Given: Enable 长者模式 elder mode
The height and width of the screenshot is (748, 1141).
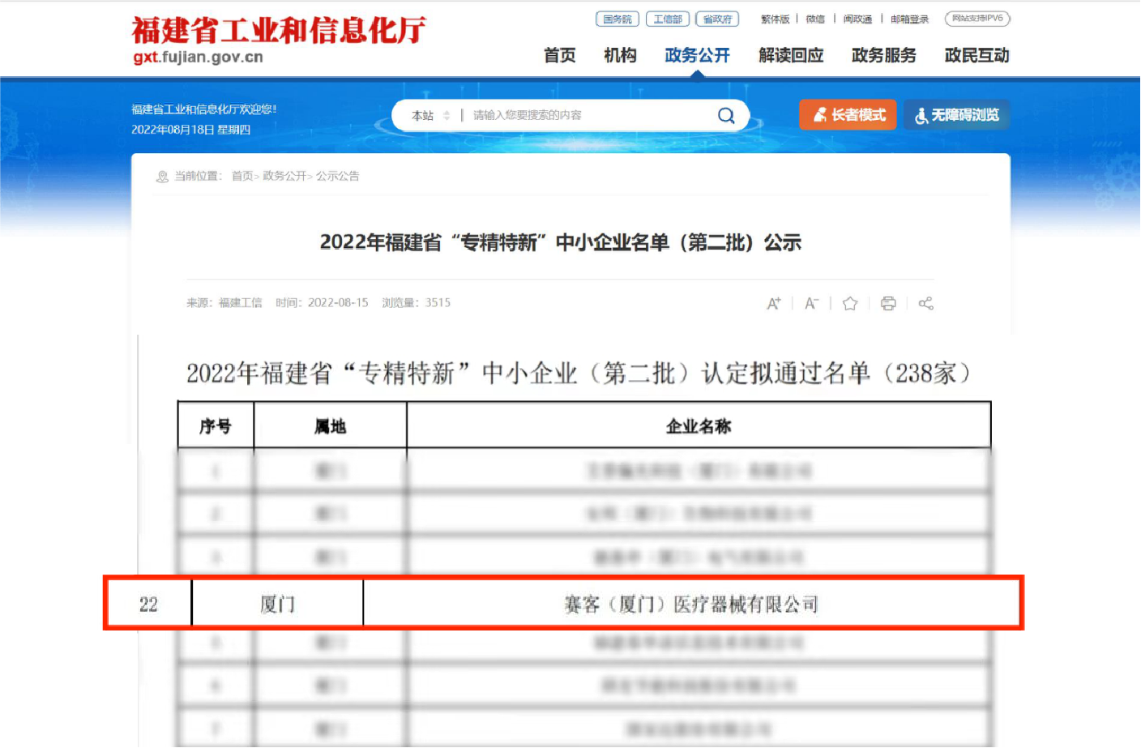Looking at the screenshot, I should tap(848, 115).
